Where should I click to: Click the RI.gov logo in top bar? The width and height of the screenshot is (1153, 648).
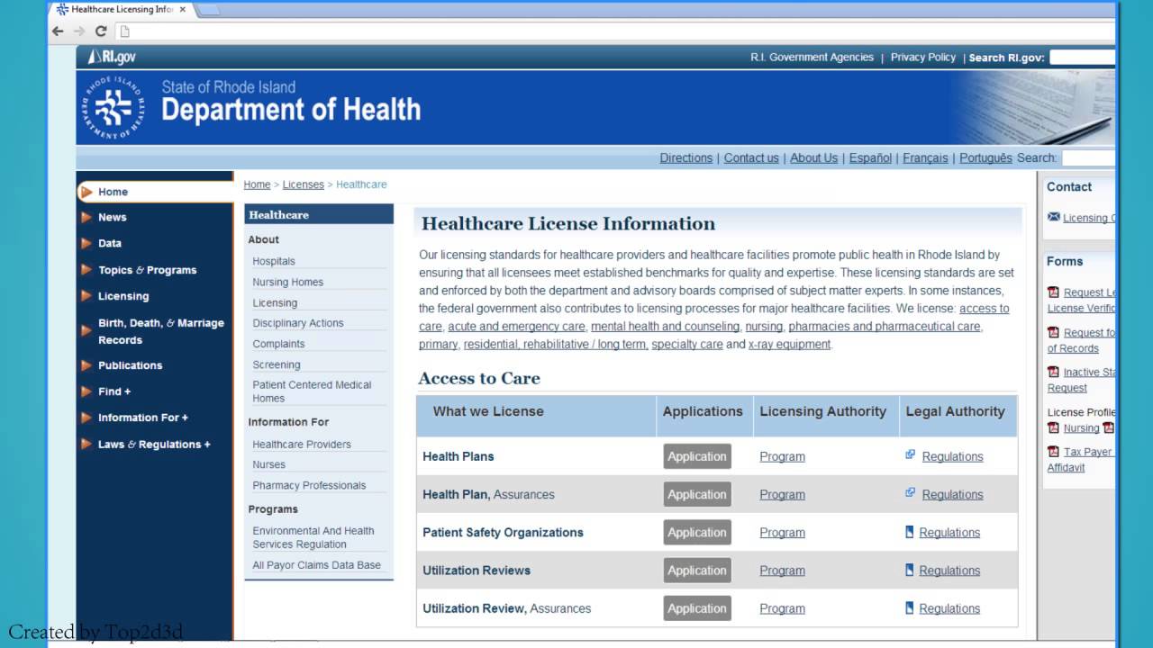coord(113,57)
